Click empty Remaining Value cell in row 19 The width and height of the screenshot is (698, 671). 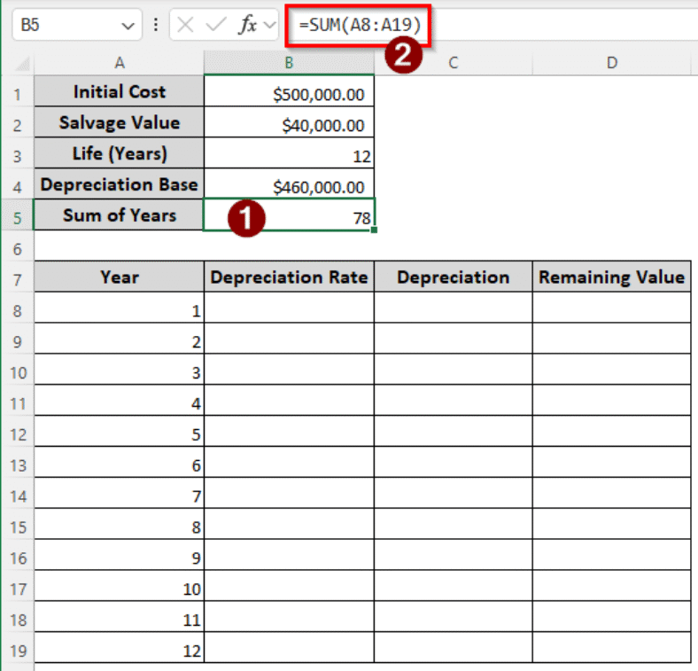click(612, 647)
